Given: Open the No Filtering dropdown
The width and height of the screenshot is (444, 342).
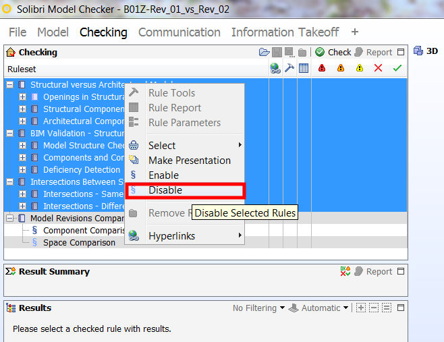Looking at the screenshot, I should tap(258, 308).
